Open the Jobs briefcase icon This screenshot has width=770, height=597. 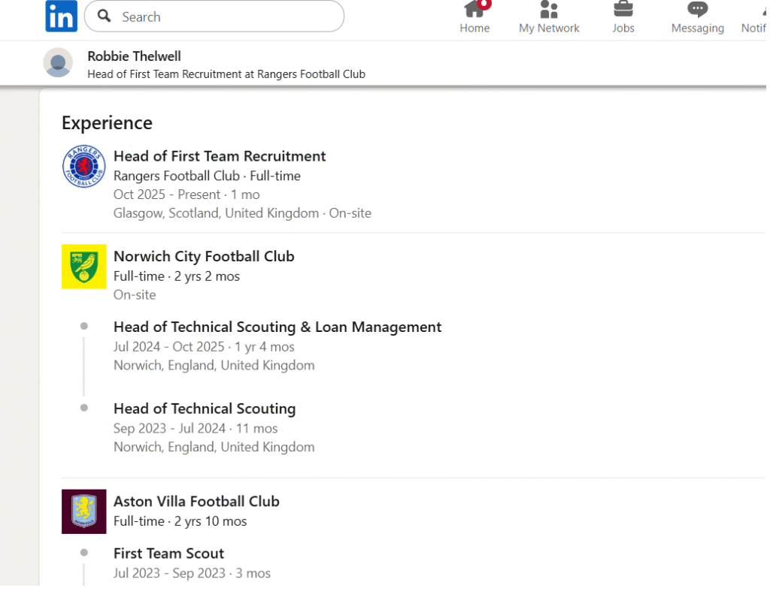coord(623,11)
